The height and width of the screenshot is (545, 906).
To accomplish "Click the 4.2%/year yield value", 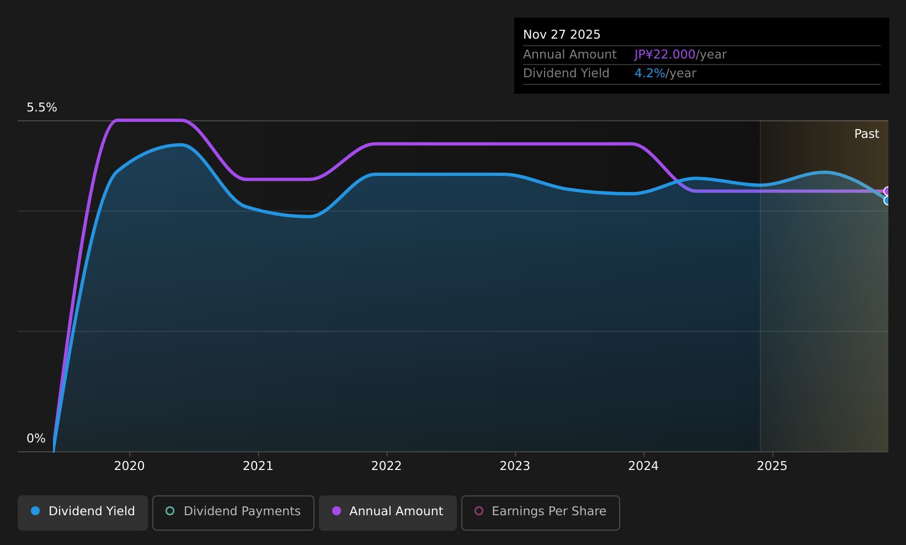I will [x=665, y=73].
